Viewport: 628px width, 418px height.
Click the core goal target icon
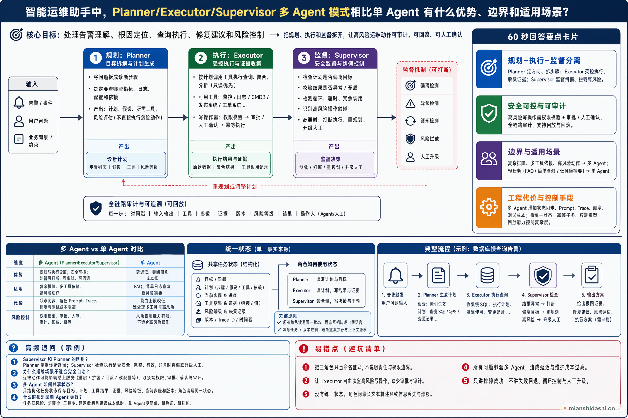point(16,35)
